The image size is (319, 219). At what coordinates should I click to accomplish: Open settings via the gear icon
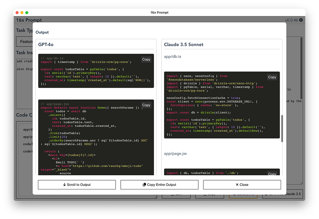(x=301, y=20)
